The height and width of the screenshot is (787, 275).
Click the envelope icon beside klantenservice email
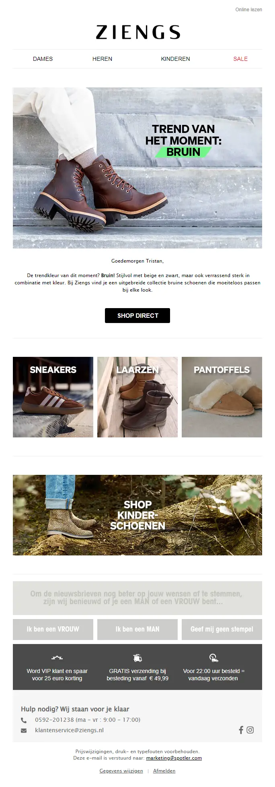(24, 731)
